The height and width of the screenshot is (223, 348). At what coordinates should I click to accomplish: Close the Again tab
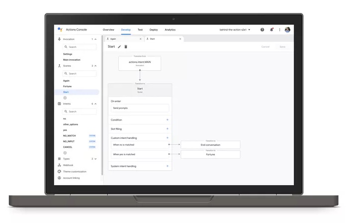tap(141, 39)
